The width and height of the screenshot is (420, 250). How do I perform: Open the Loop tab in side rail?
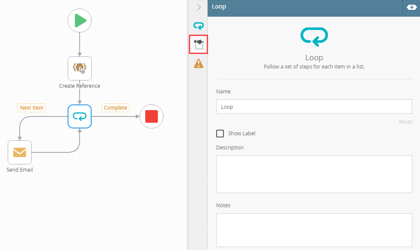pyautogui.click(x=199, y=26)
